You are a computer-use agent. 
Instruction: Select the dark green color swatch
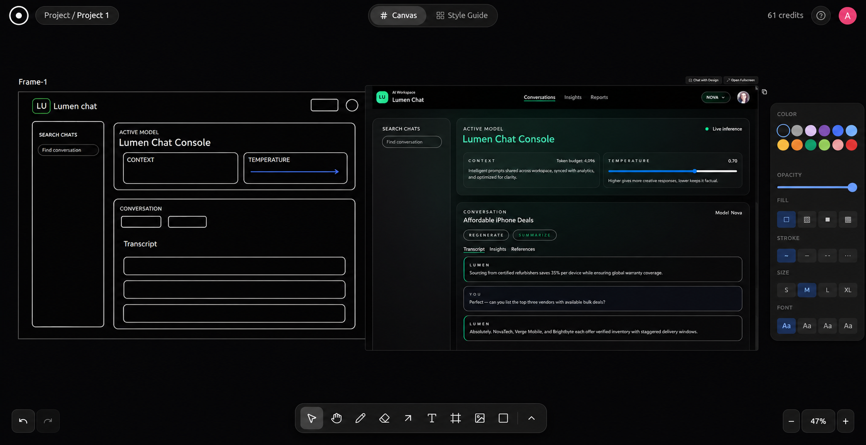(811, 145)
